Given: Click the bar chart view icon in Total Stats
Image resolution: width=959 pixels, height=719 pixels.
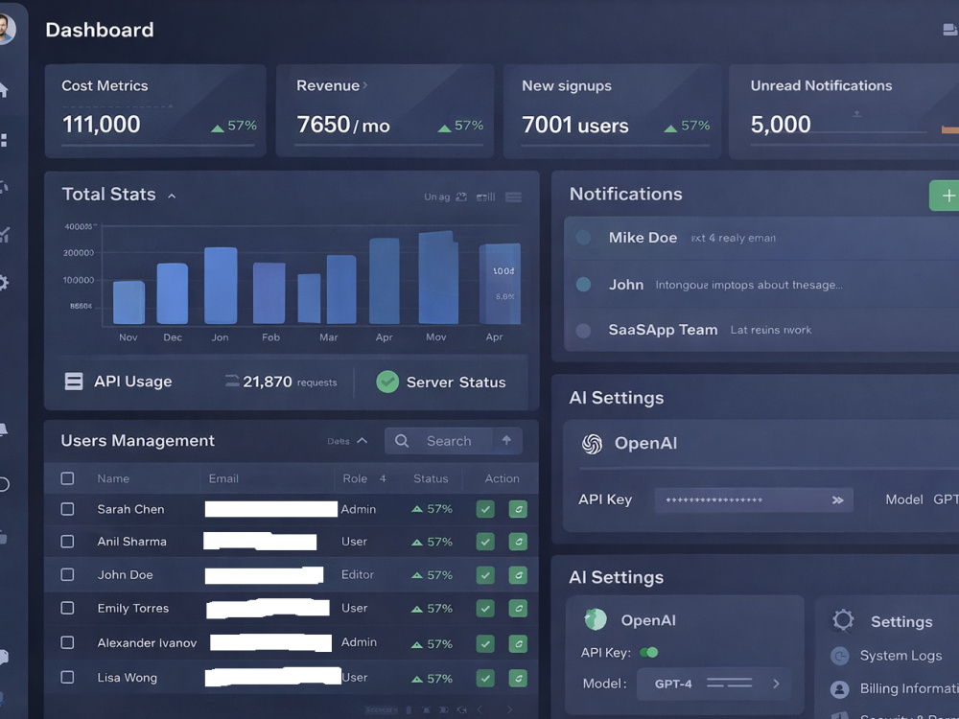Looking at the screenshot, I should [485, 197].
